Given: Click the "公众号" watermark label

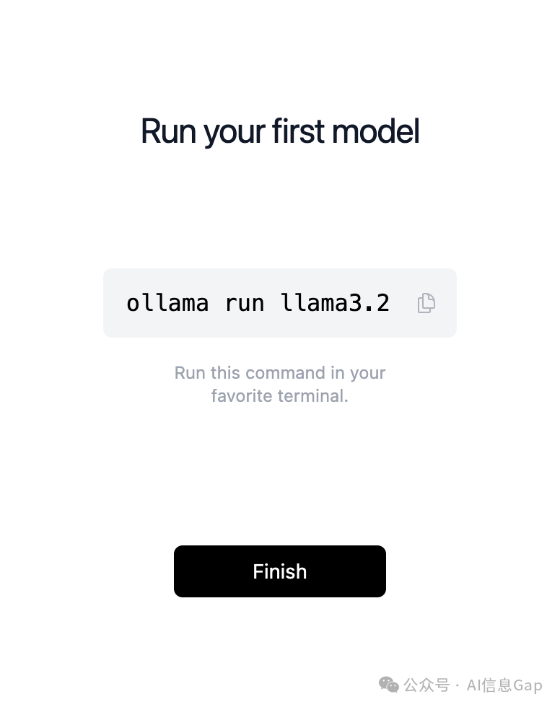Looking at the screenshot, I should coord(426,685).
